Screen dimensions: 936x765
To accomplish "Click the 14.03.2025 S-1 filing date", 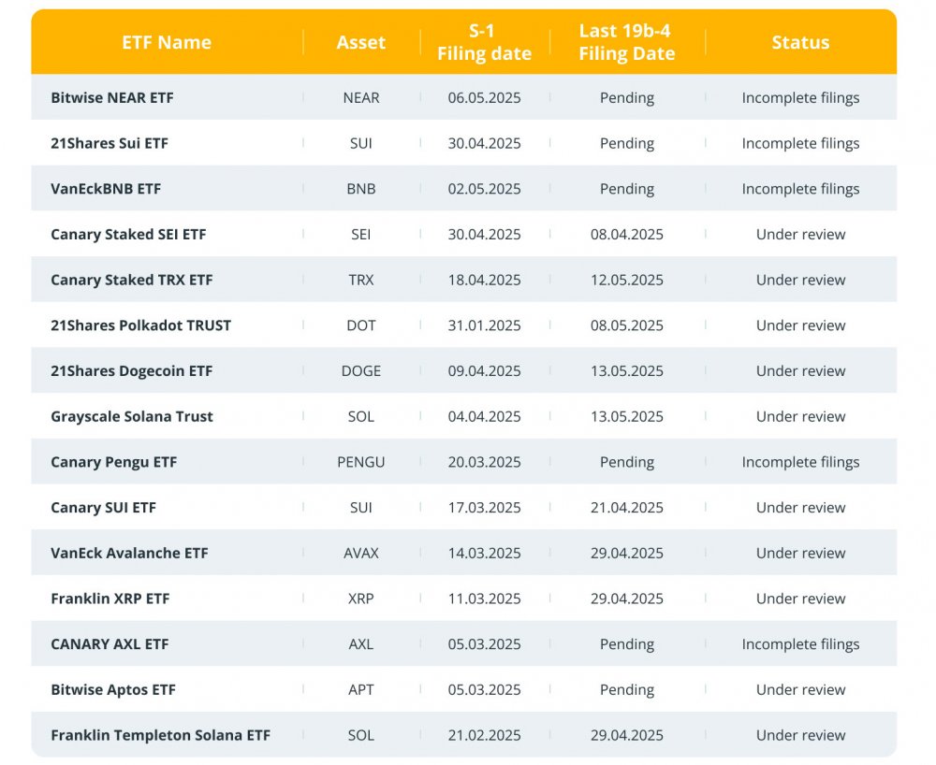I will pos(484,554).
